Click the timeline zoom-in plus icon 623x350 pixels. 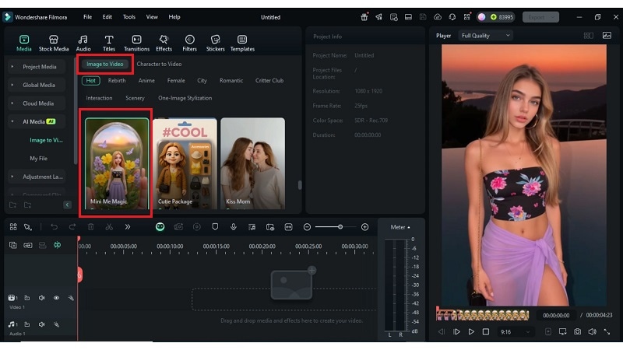pos(364,227)
